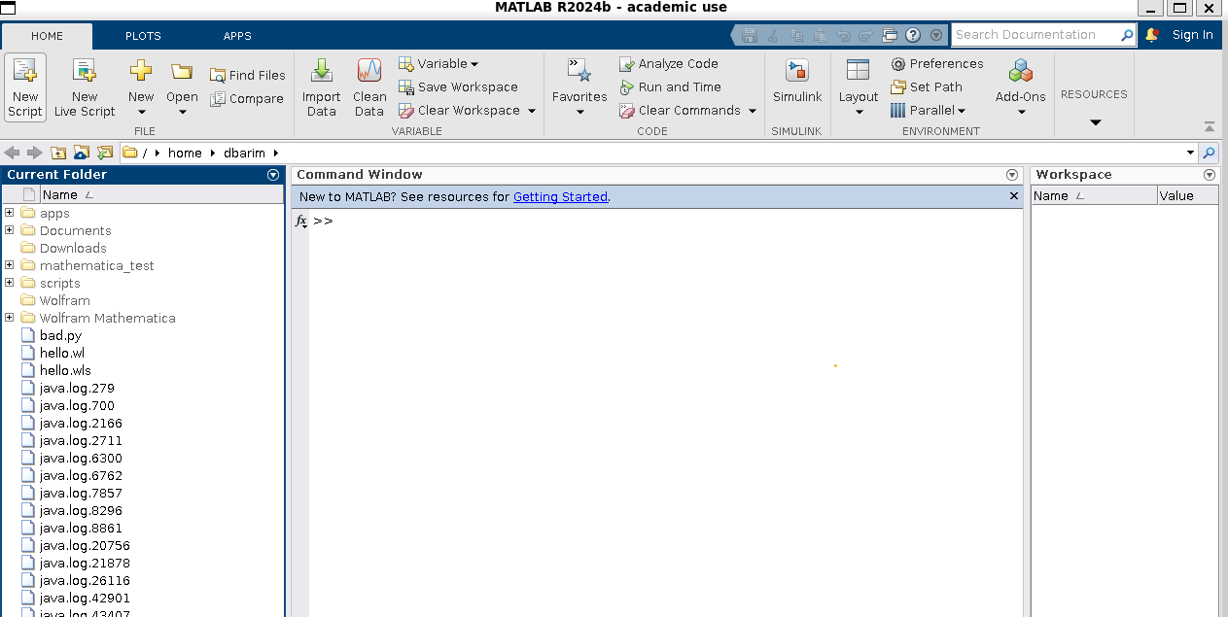Click the search documentation magnifier icon
The height and width of the screenshot is (617, 1228).
pos(1127,35)
